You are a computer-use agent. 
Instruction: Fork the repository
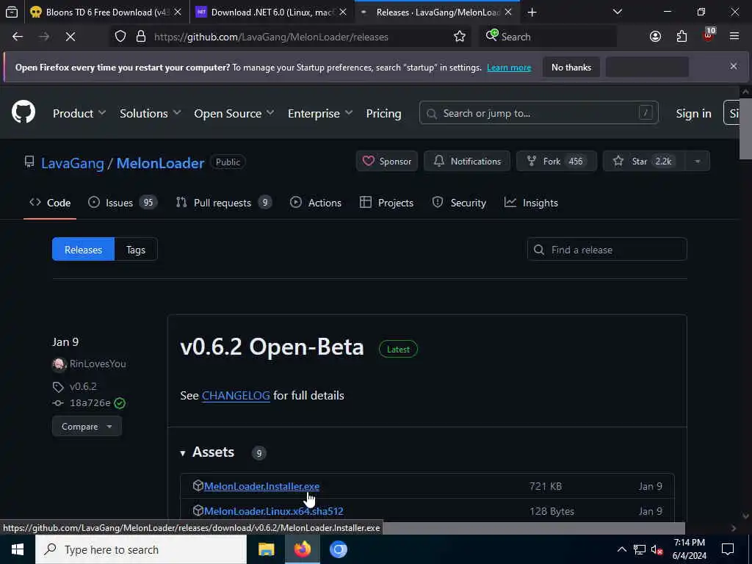[x=557, y=161]
